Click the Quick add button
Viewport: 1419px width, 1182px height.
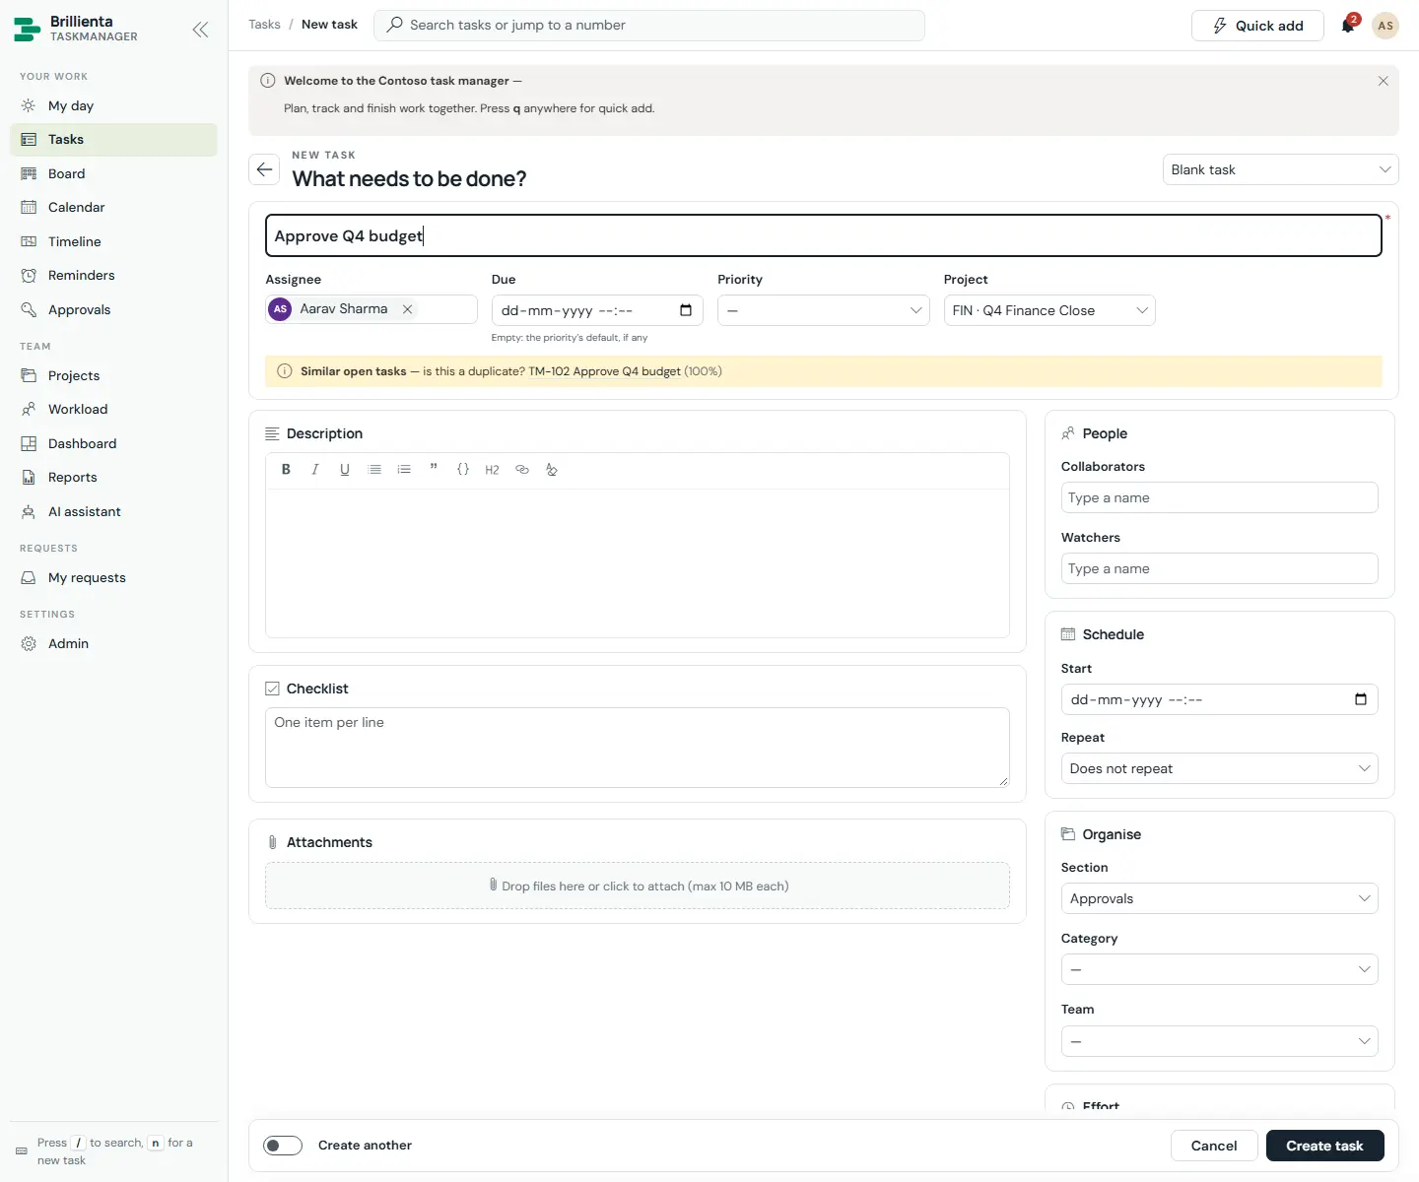click(x=1257, y=26)
